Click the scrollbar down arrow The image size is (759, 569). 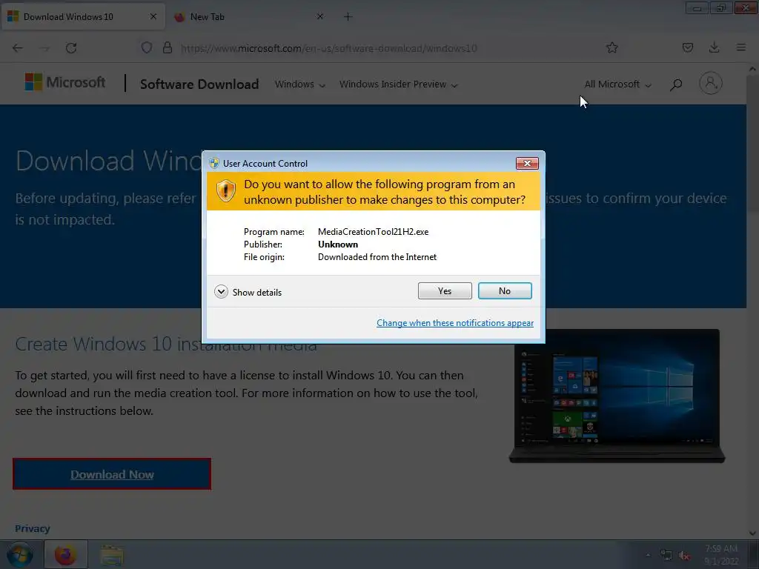tap(753, 533)
